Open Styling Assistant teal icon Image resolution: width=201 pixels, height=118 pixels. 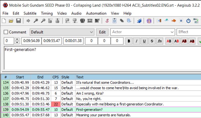[x=166, y=20]
